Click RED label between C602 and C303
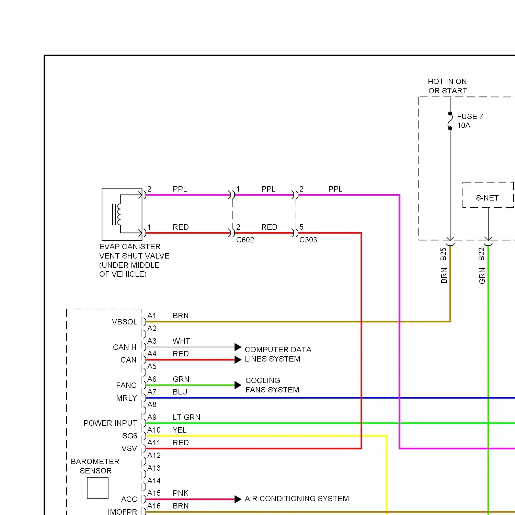The image size is (515, 515). (269, 227)
